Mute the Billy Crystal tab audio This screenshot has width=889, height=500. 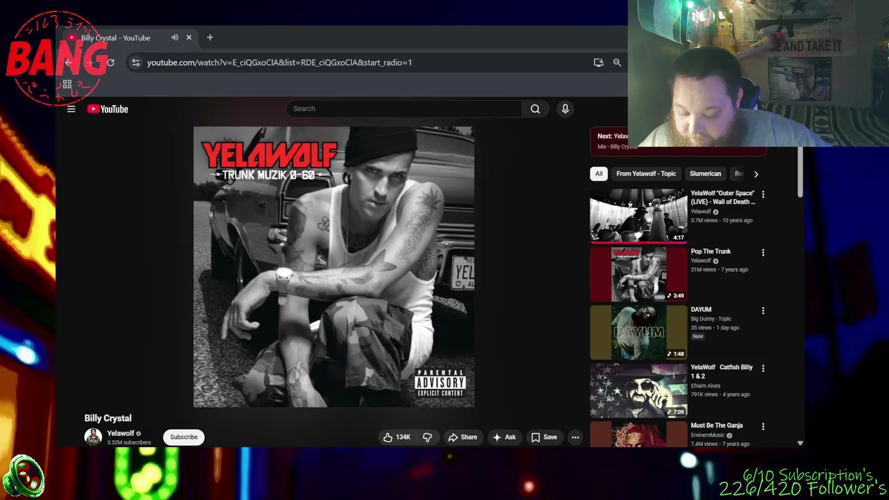174,37
